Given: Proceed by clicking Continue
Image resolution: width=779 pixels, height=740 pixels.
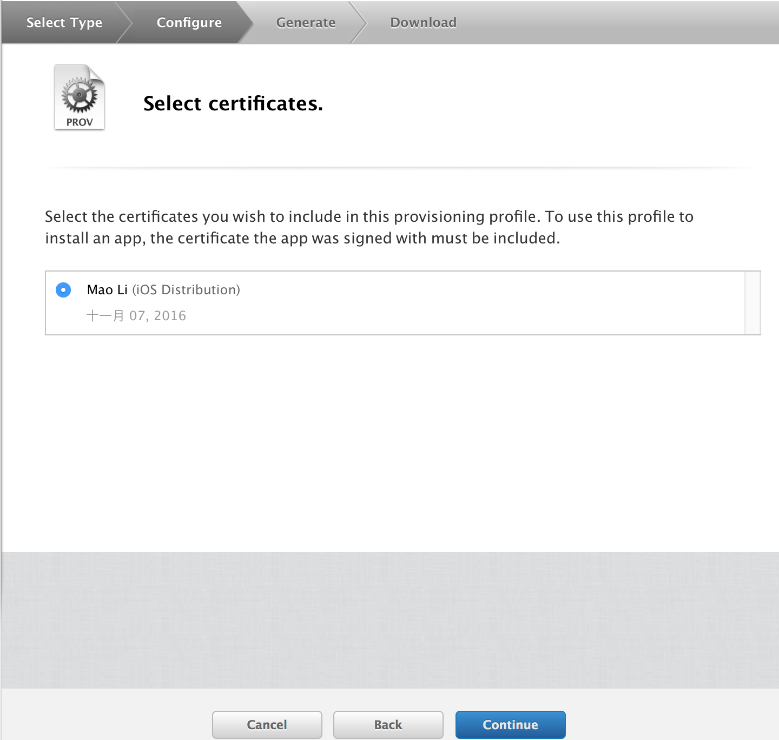Looking at the screenshot, I should (510, 724).
